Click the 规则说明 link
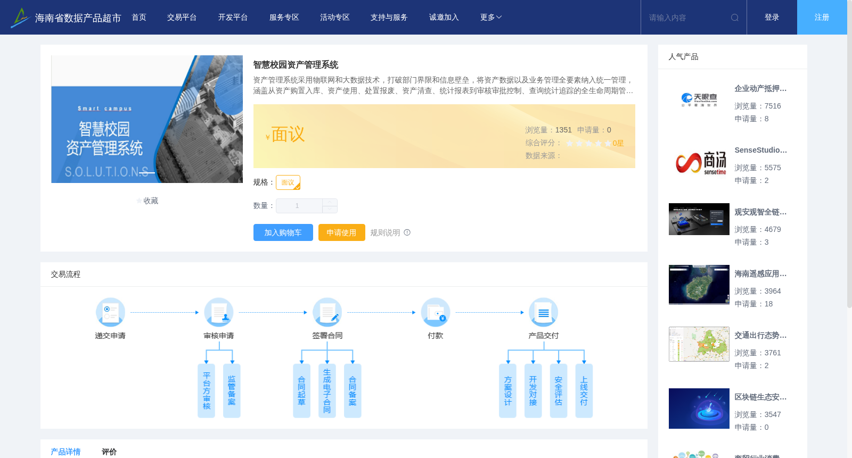Image resolution: width=852 pixels, height=458 pixels. tap(385, 232)
